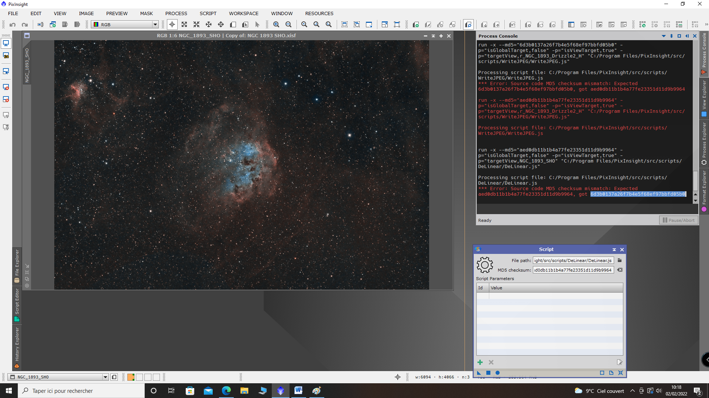Screen dimensions: 709x398
Task: Select the orange workspace swatch in status bar
Action: tap(131, 377)
